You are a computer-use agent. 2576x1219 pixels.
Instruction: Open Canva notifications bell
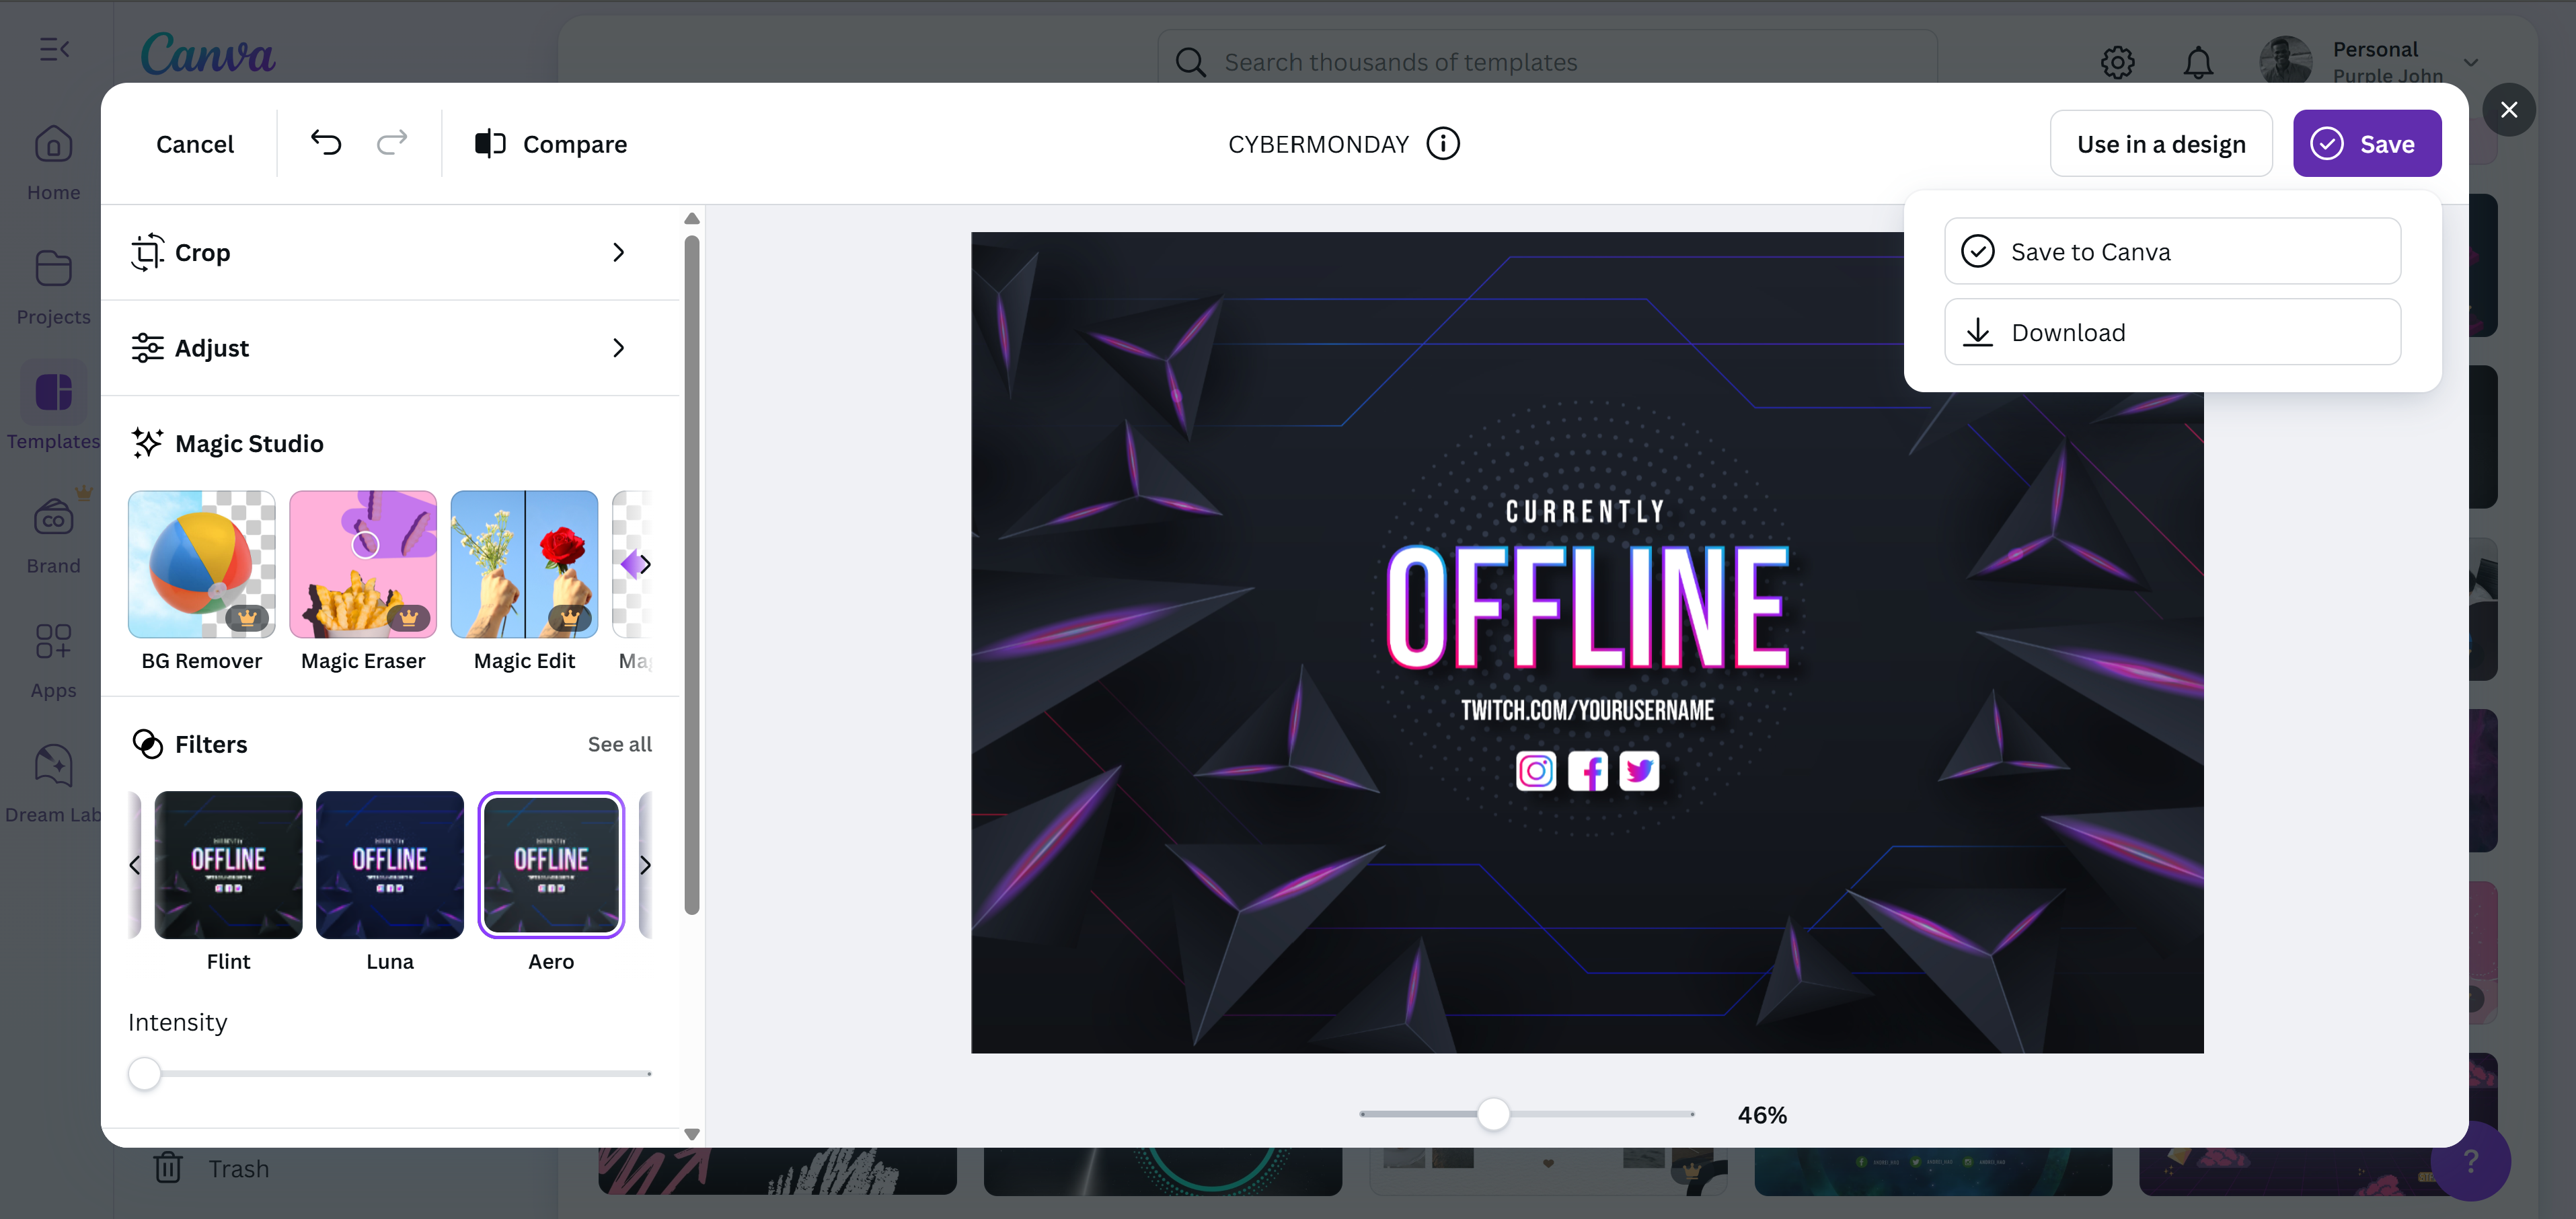tap(2199, 62)
